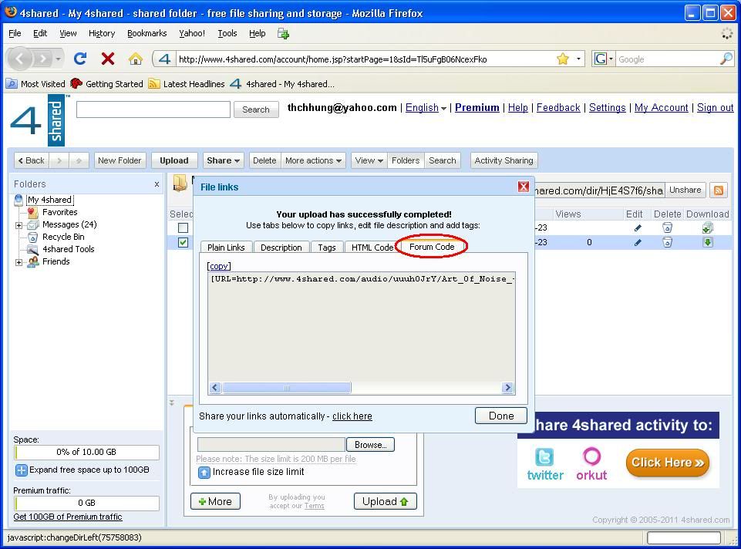Select My 4shared root folder
Screen dimensions: 741x549
49,200
